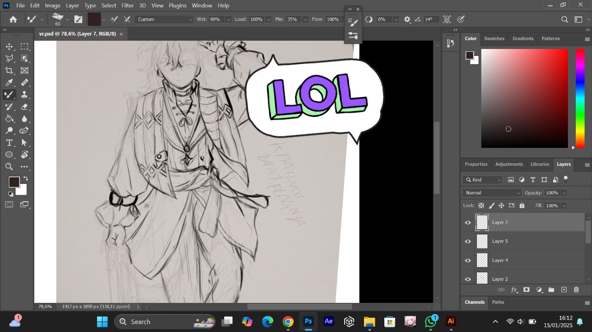Choose the Zoom tool
This screenshot has height=332, width=592.
(x=9, y=167)
